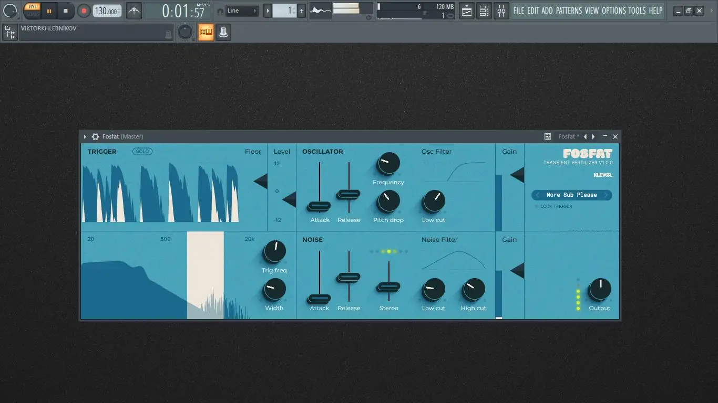Click the 120 MB memory readout
This screenshot has height=403, width=718.
(x=445, y=7)
